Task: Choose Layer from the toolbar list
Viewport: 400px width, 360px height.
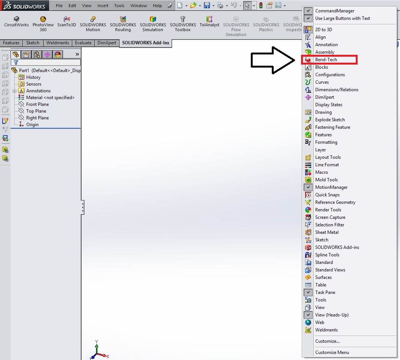Action: click(321, 150)
